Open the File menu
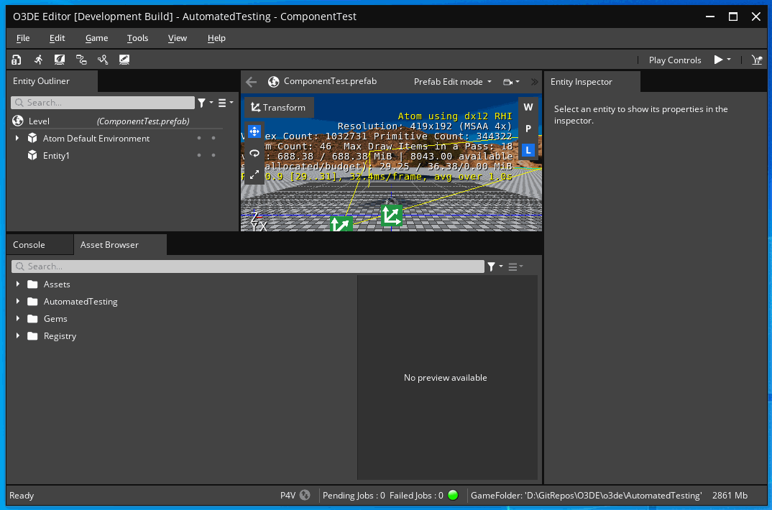The height and width of the screenshot is (510, 772). pyautogui.click(x=23, y=38)
